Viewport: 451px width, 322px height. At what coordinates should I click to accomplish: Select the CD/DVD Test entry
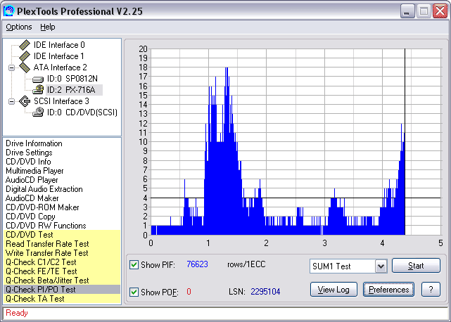coord(62,235)
